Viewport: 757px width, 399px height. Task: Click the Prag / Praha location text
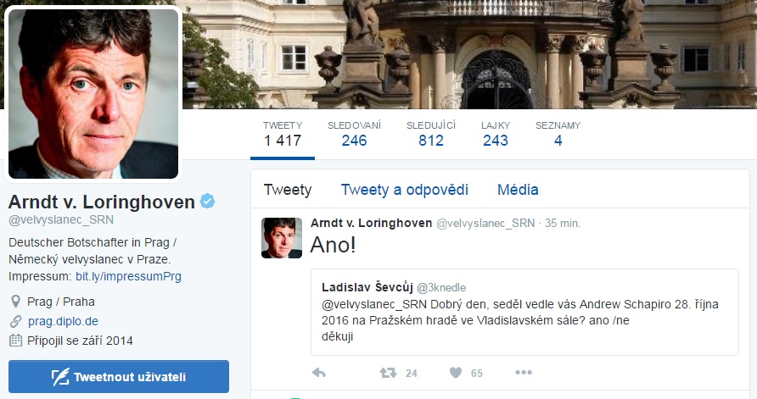point(61,302)
